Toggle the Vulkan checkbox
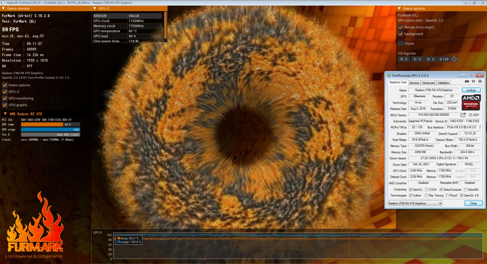 click(x=410, y=195)
